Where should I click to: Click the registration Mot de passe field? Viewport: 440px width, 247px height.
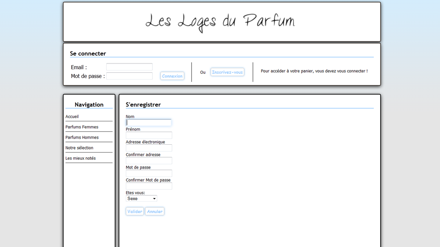tap(149, 173)
